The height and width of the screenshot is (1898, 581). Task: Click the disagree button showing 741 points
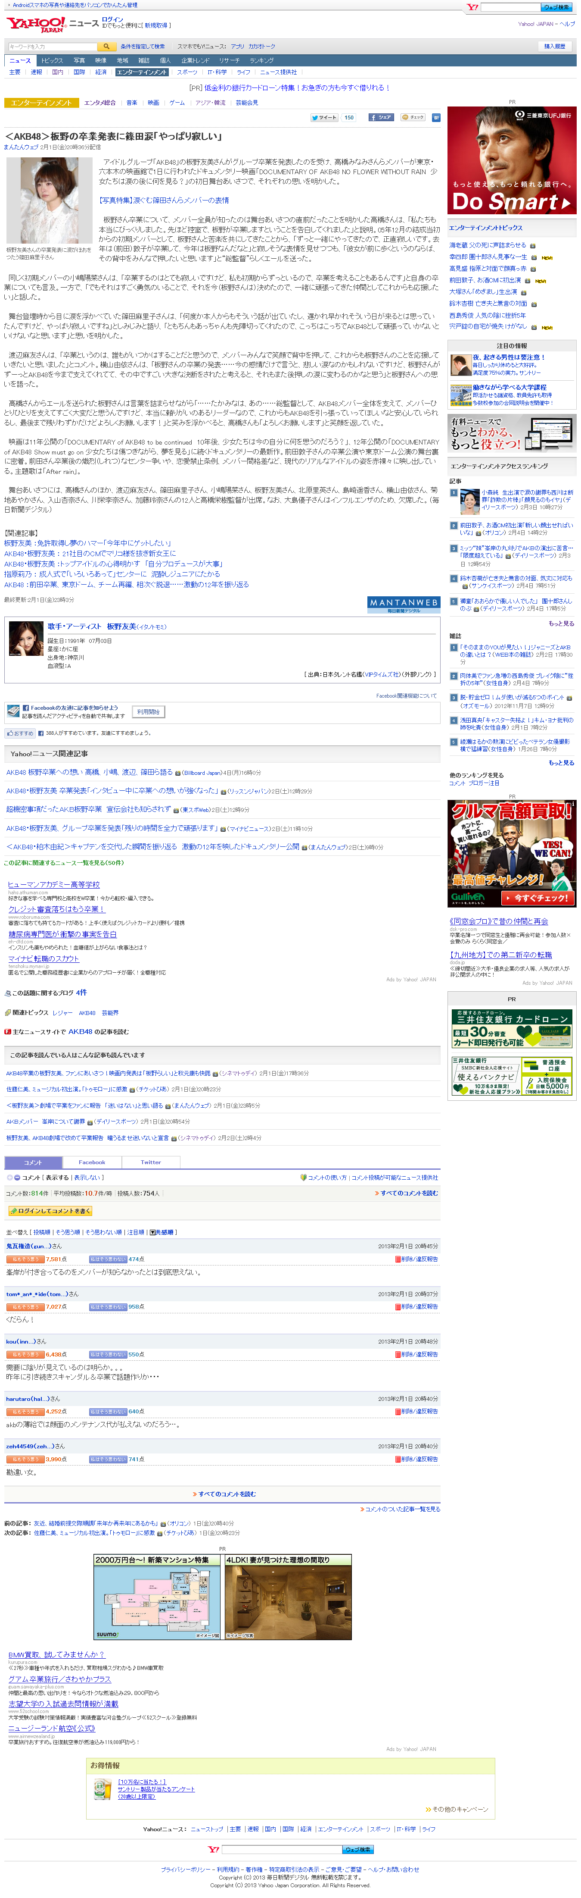108,1459
